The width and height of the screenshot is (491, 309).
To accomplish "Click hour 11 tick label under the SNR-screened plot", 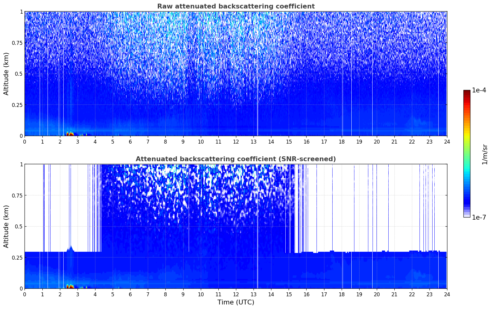I will click(218, 294).
